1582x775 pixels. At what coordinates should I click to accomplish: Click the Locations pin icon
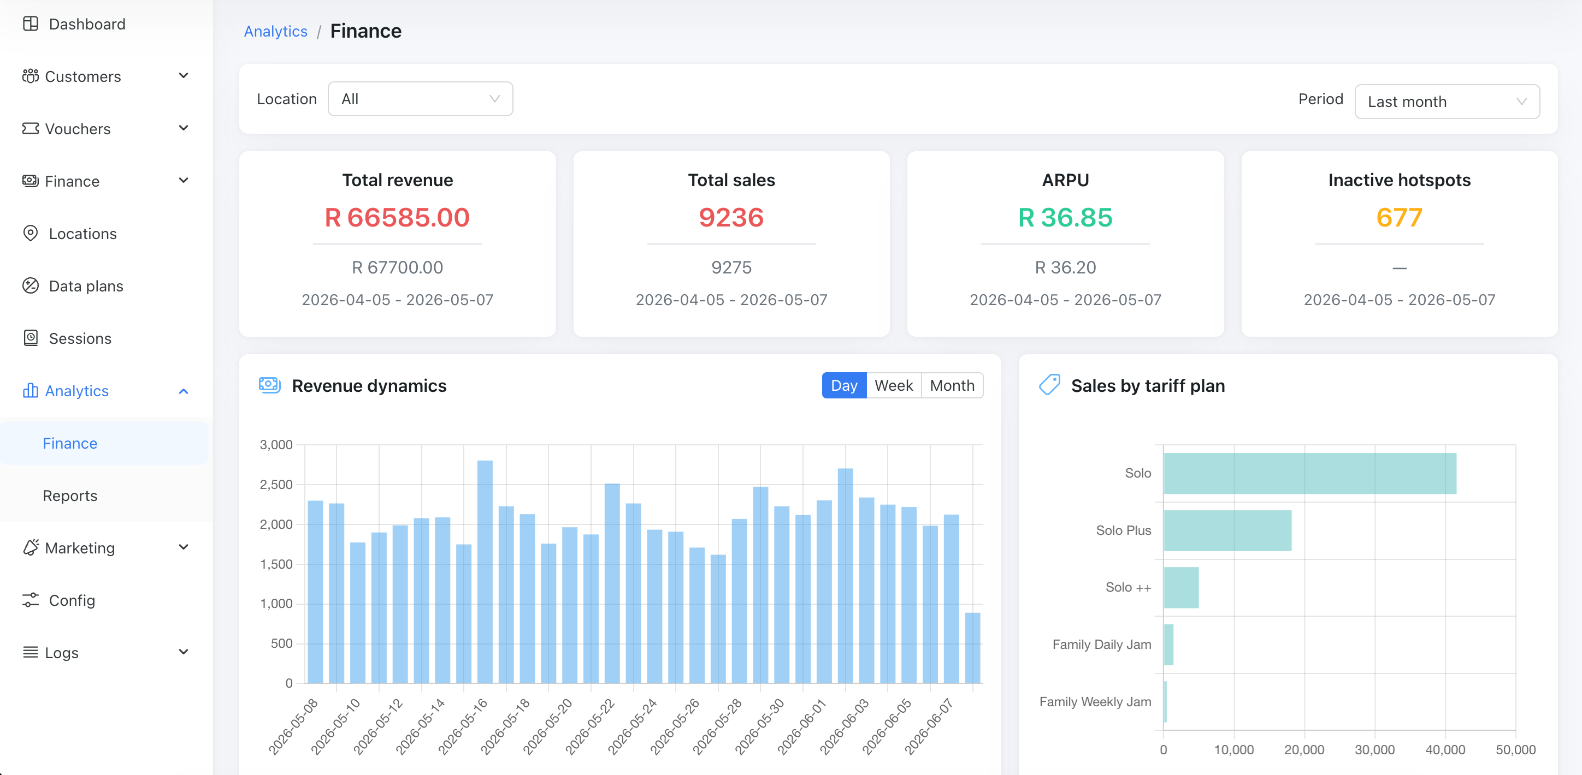(30, 233)
